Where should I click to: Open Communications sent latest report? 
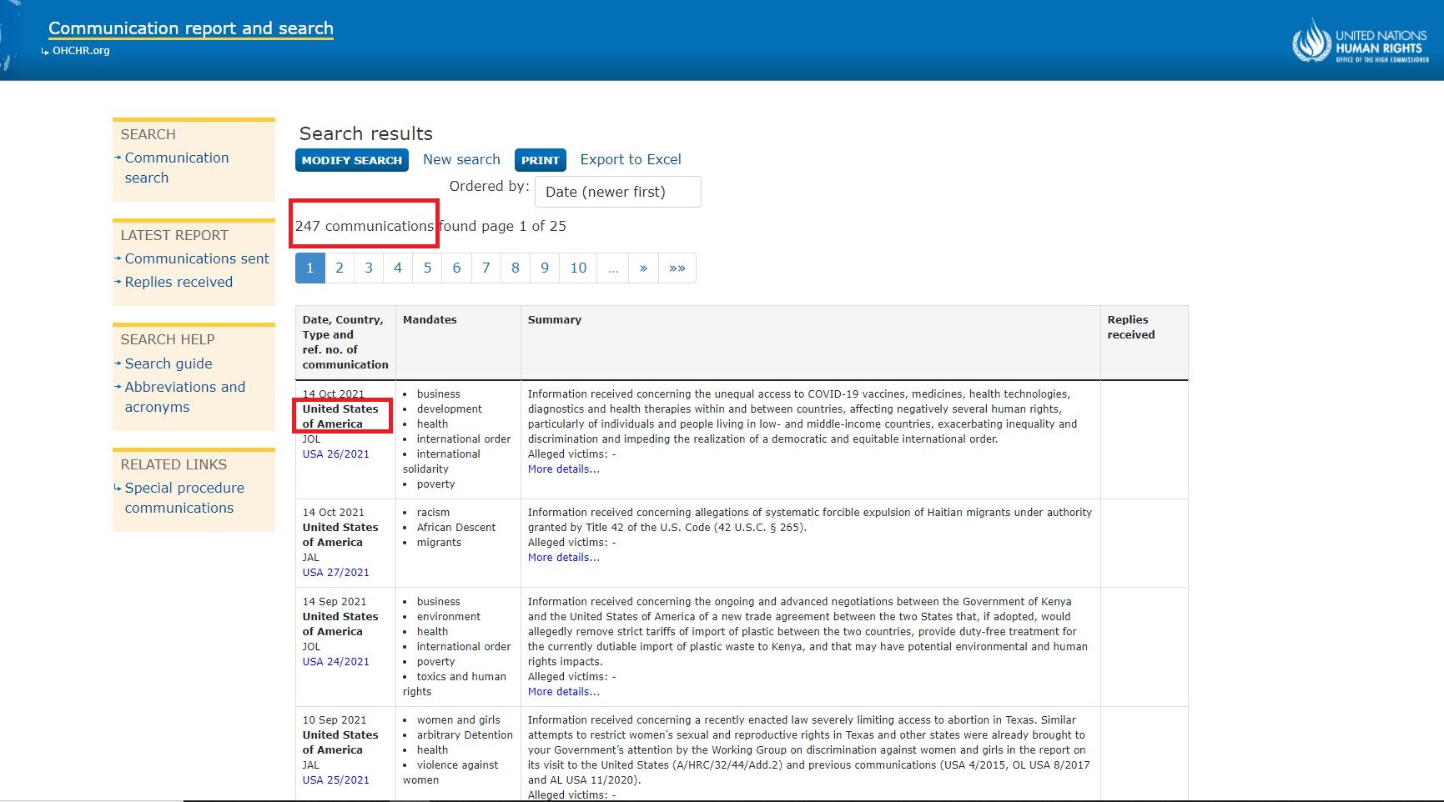[x=197, y=259]
